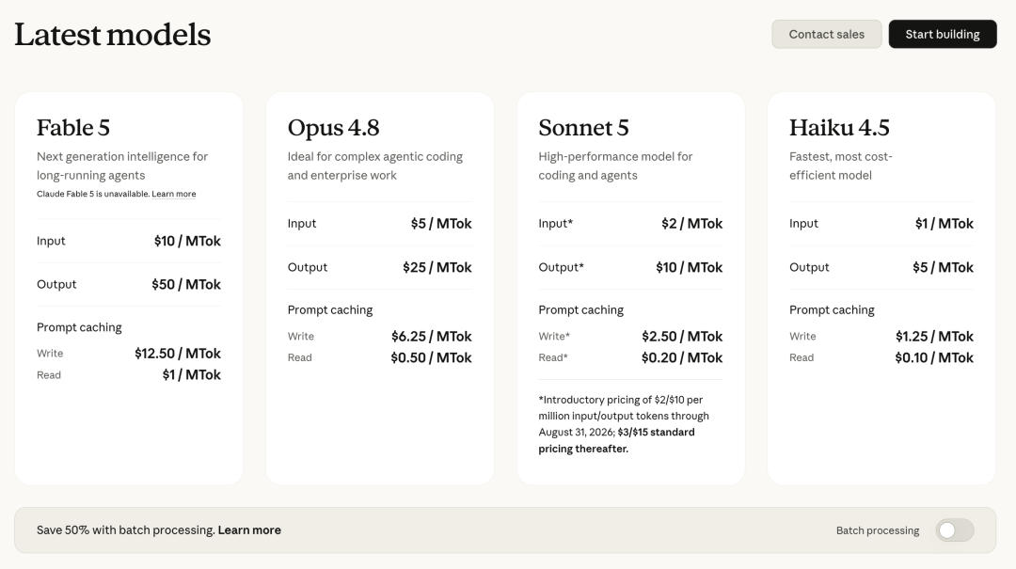Image resolution: width=1016 pixels, height=569 pixels.
Task: Enable the Batch processing toggle
Action: 955,530
